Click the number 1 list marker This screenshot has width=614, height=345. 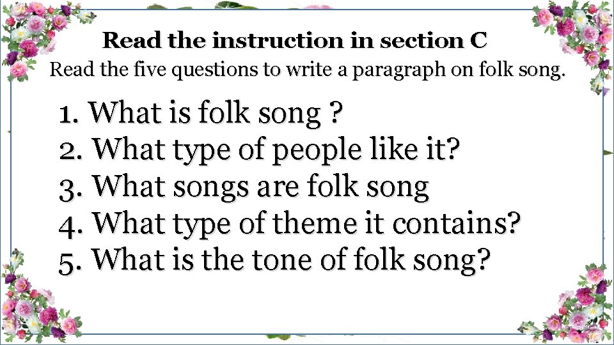(68, 114)
